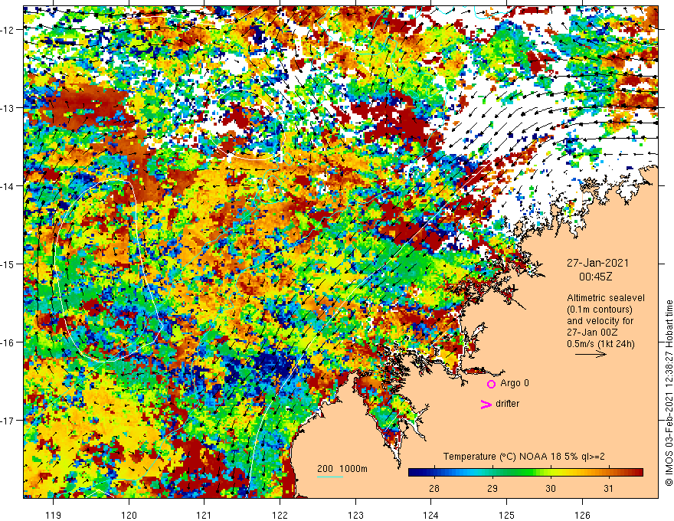674x521 pixels.
Task: Click the latitude axis label -16
Action: pos(8,342)
